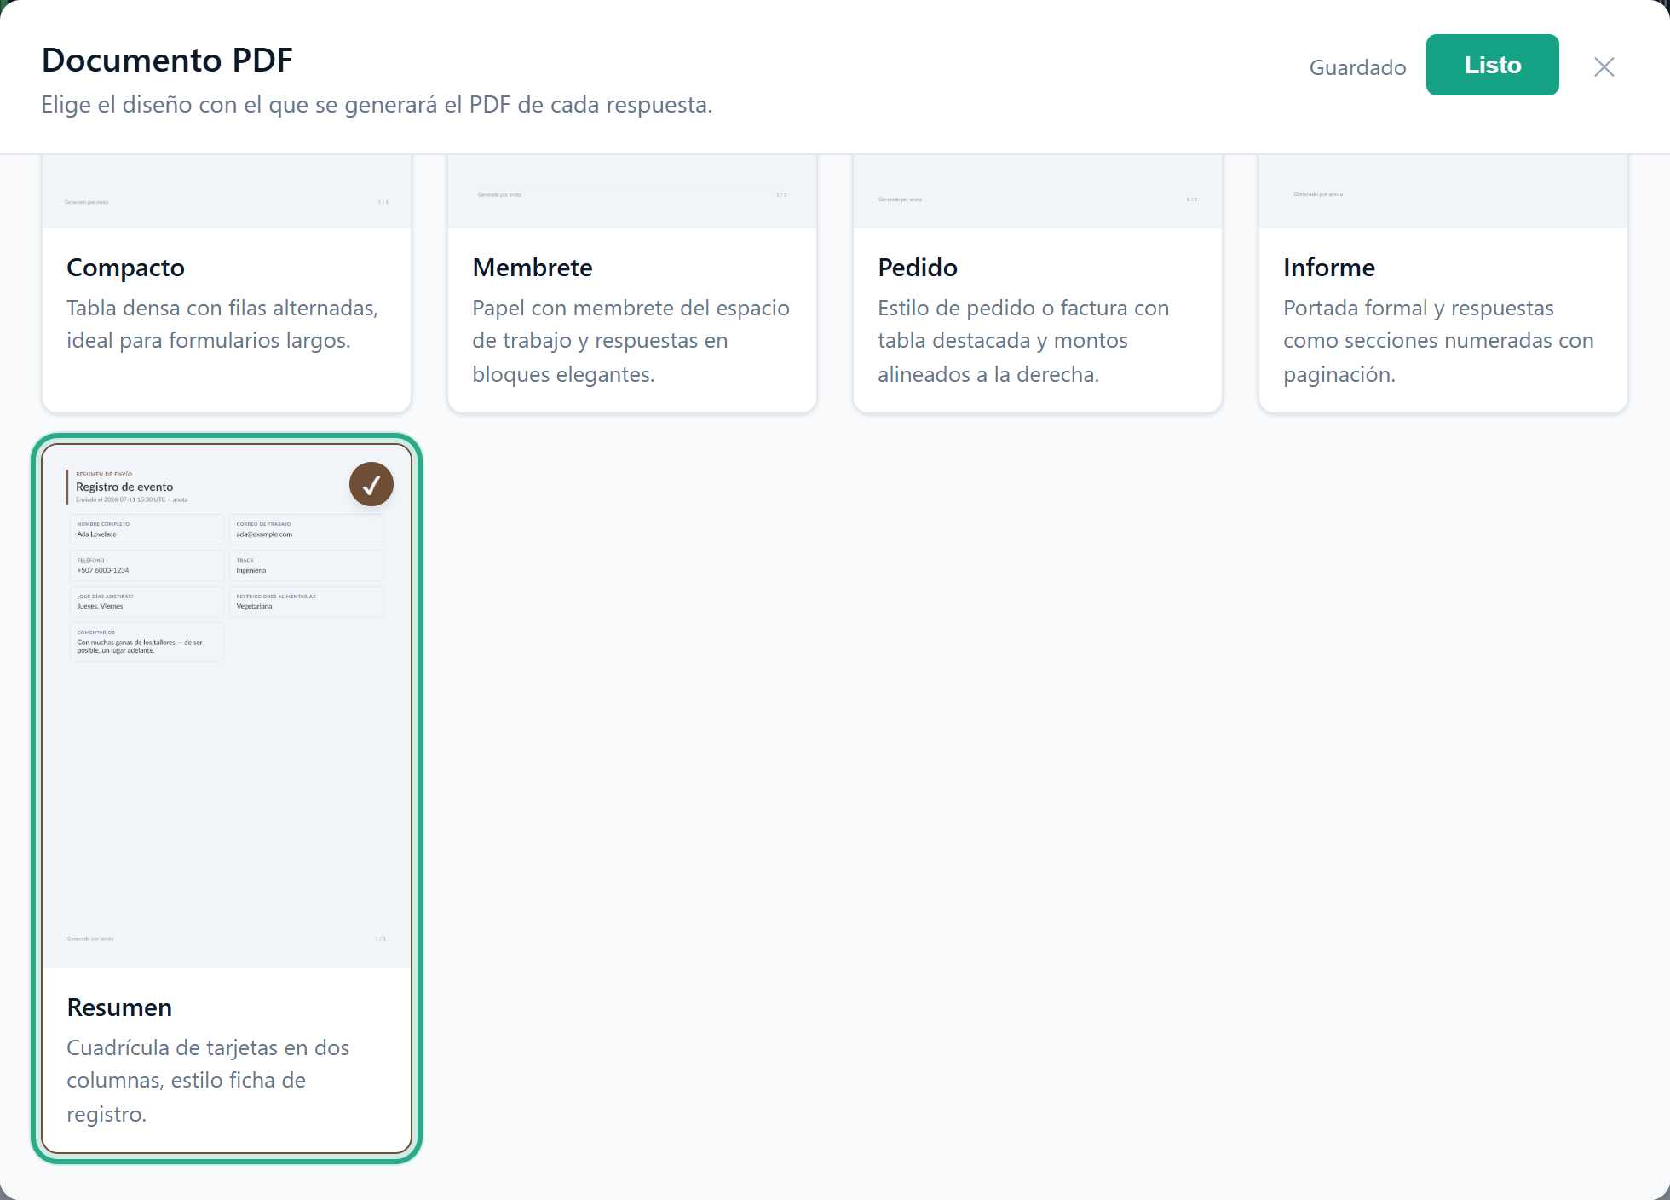Click the Pedido preview thumbnail footer
Image resolution: width=1670 pixels, height=1200 pixels.
point(1038,199)
